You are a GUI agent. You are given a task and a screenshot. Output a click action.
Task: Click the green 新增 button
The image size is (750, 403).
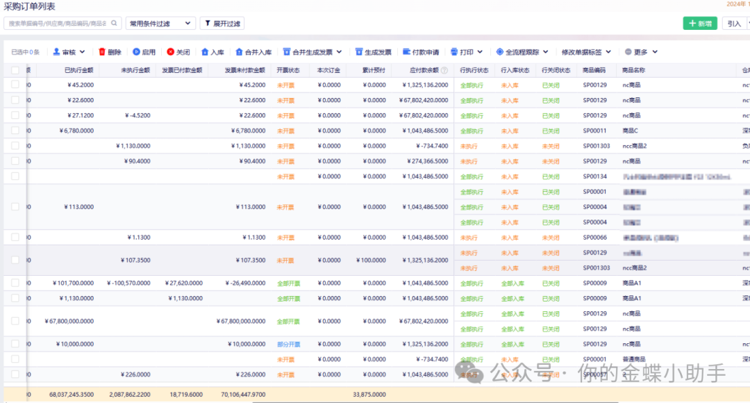(700, 24)
